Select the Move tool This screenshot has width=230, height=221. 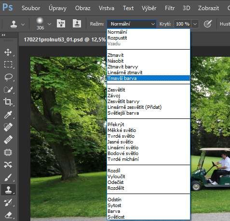[8, 52]
